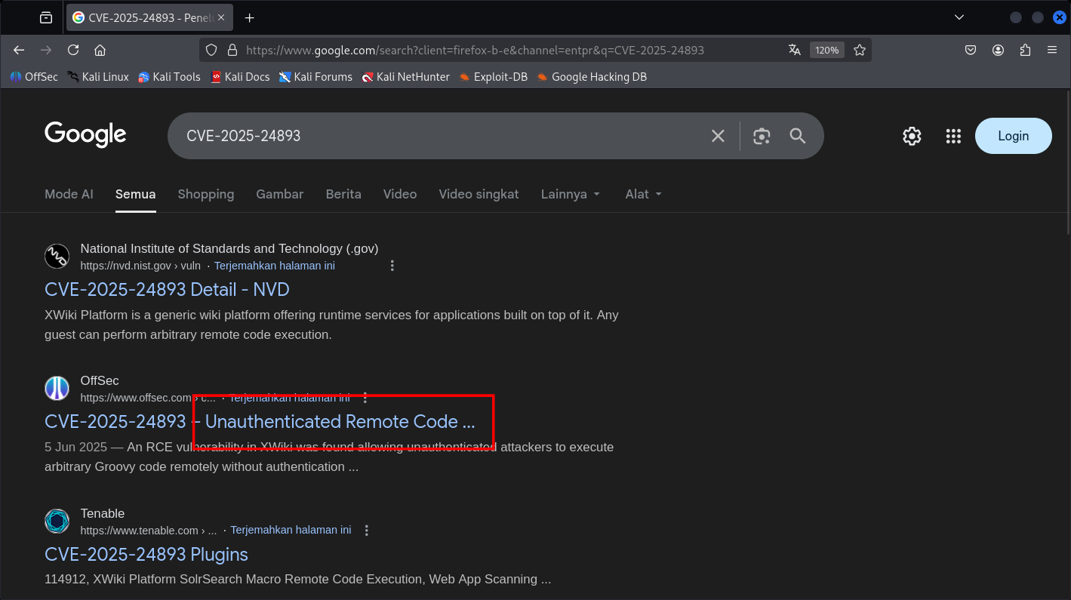The width and height of the screenshot is (1071, 600).
Task: Expand the Lainnya dropdown
Action: (x=571, y=194)
